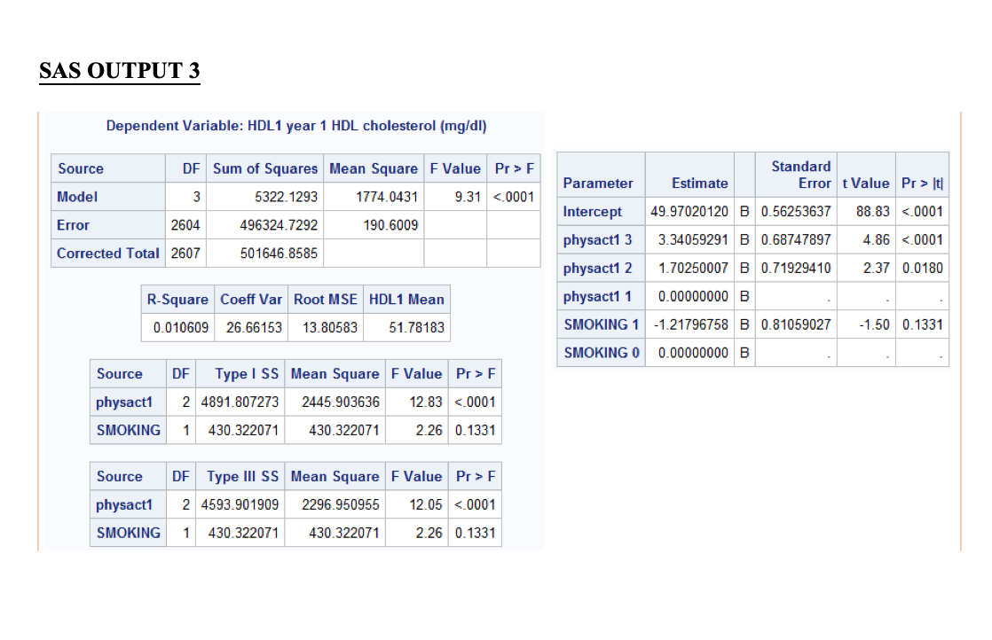
Task: Select R-Square value 0.010609
Action: (x=180, y=328)
